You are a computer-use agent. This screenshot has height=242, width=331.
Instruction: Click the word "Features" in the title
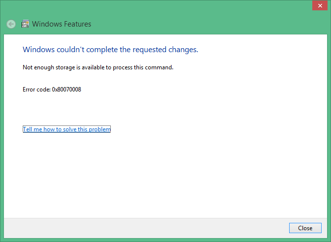coord(77,24)
